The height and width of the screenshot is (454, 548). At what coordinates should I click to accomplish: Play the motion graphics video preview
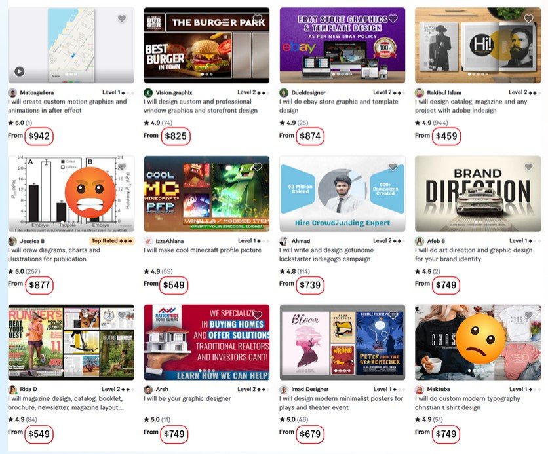20,71
